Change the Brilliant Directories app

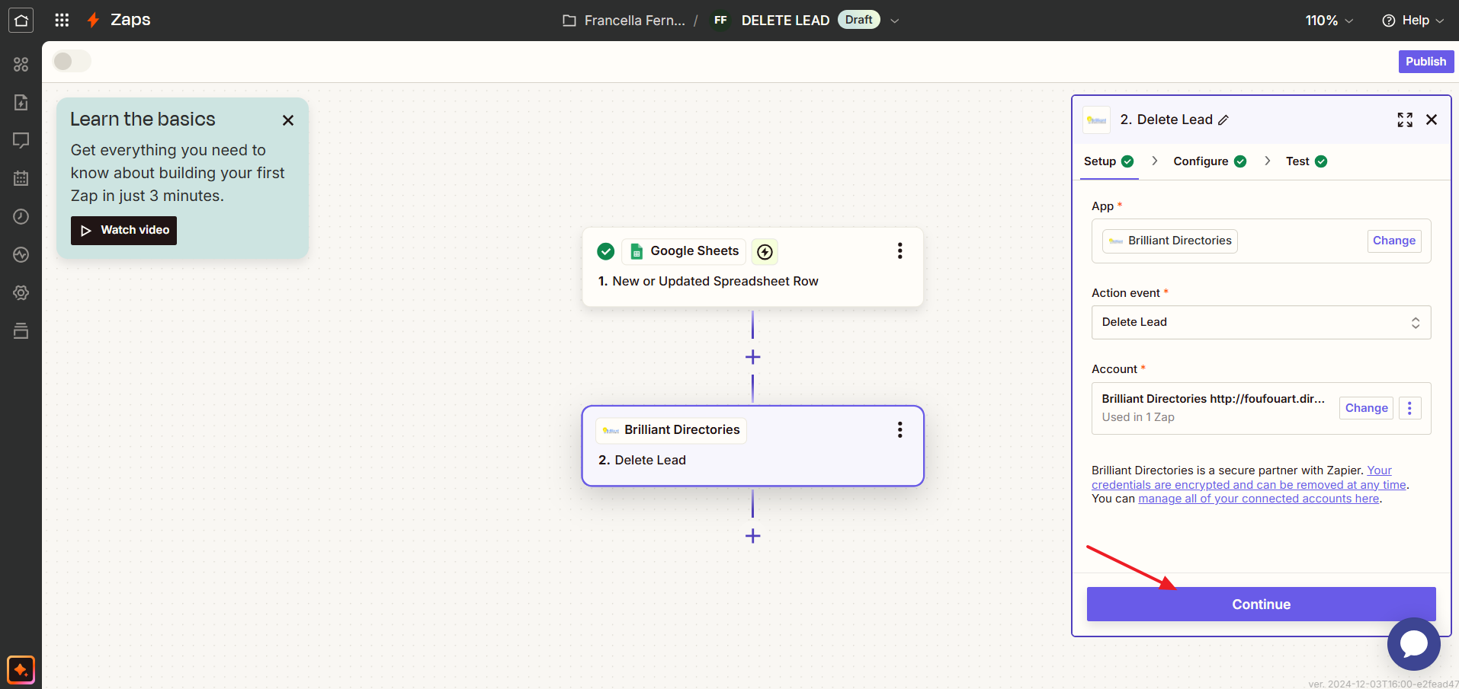pos(1393,241)
